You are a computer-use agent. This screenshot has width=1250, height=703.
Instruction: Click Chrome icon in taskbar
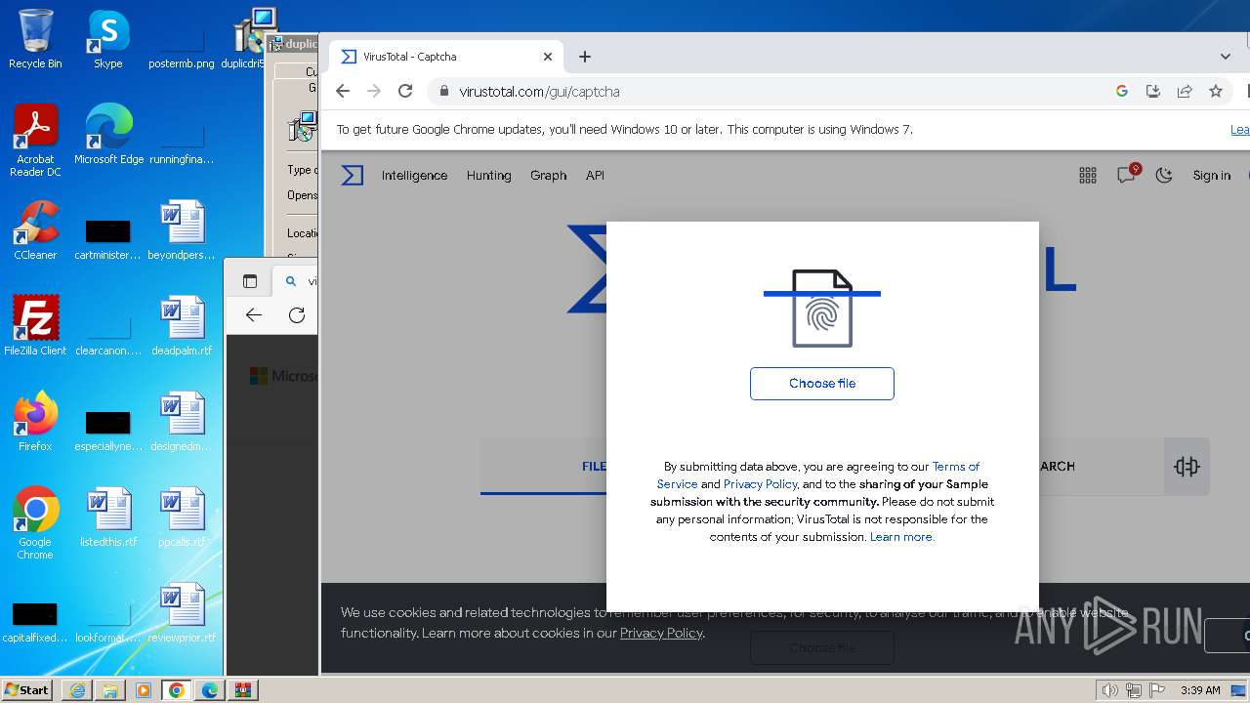click(177, 690)
